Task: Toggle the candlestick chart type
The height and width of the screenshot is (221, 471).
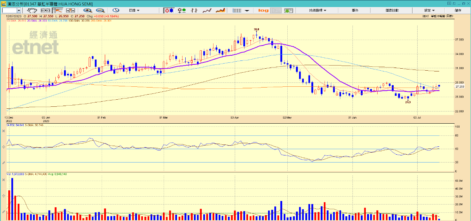Action: (169, 10)
